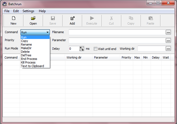Toggle Wait until end checkbox
Screen dimensions: 177x124
point(95,49)
